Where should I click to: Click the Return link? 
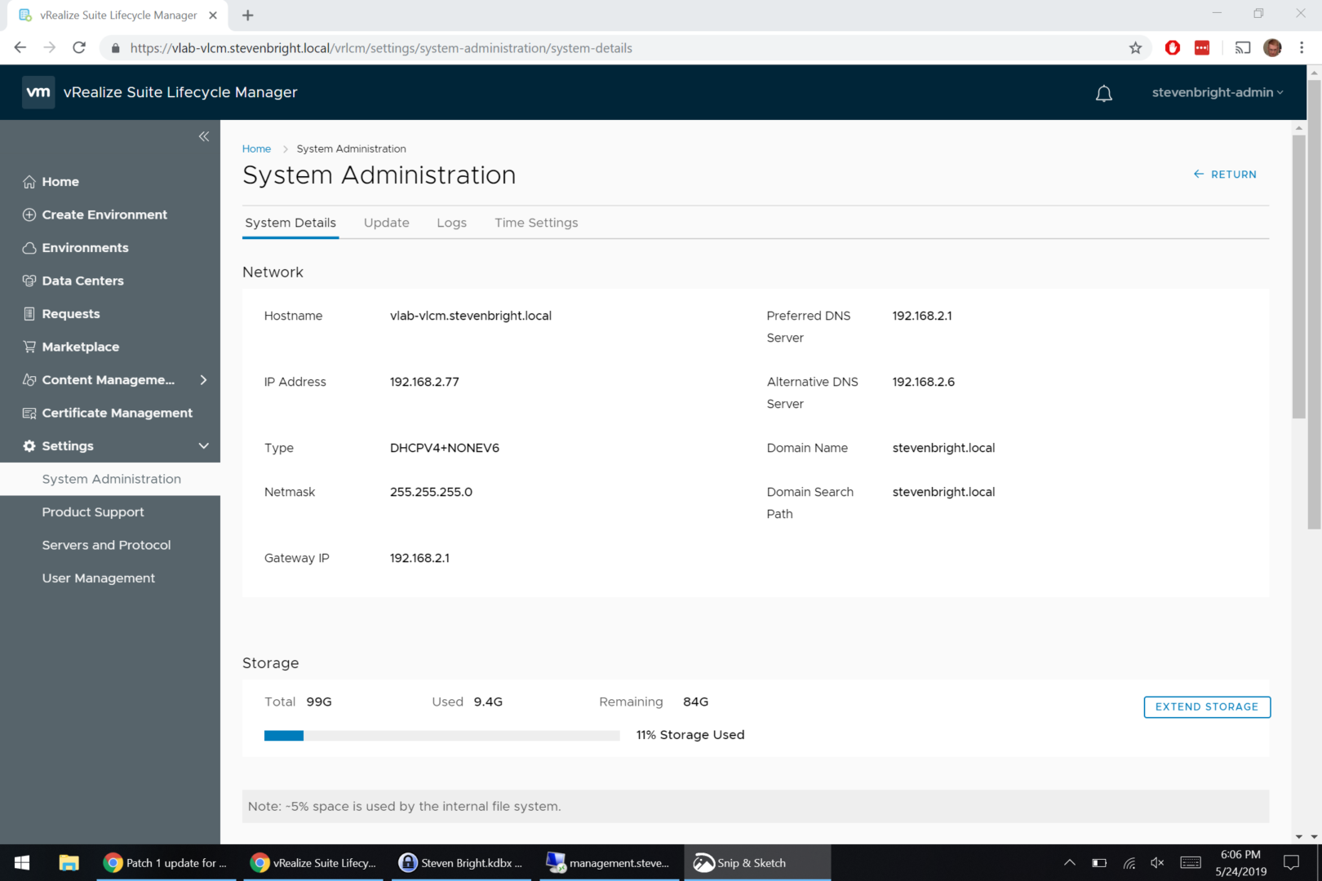[x=1225, y=175]
